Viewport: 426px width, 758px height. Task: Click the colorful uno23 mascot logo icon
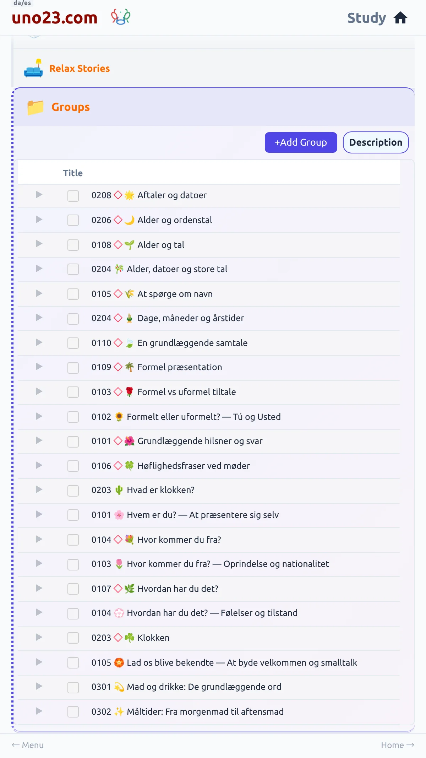(121, 17)
